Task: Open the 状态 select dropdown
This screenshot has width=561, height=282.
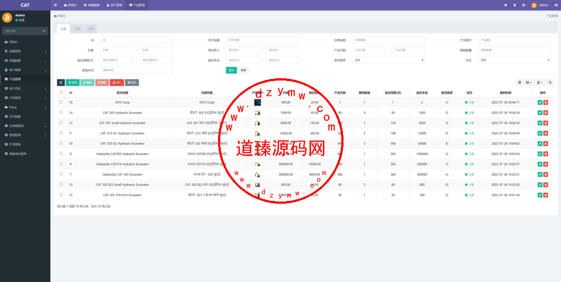Action: pyautogui.click(x=514, y=60)
